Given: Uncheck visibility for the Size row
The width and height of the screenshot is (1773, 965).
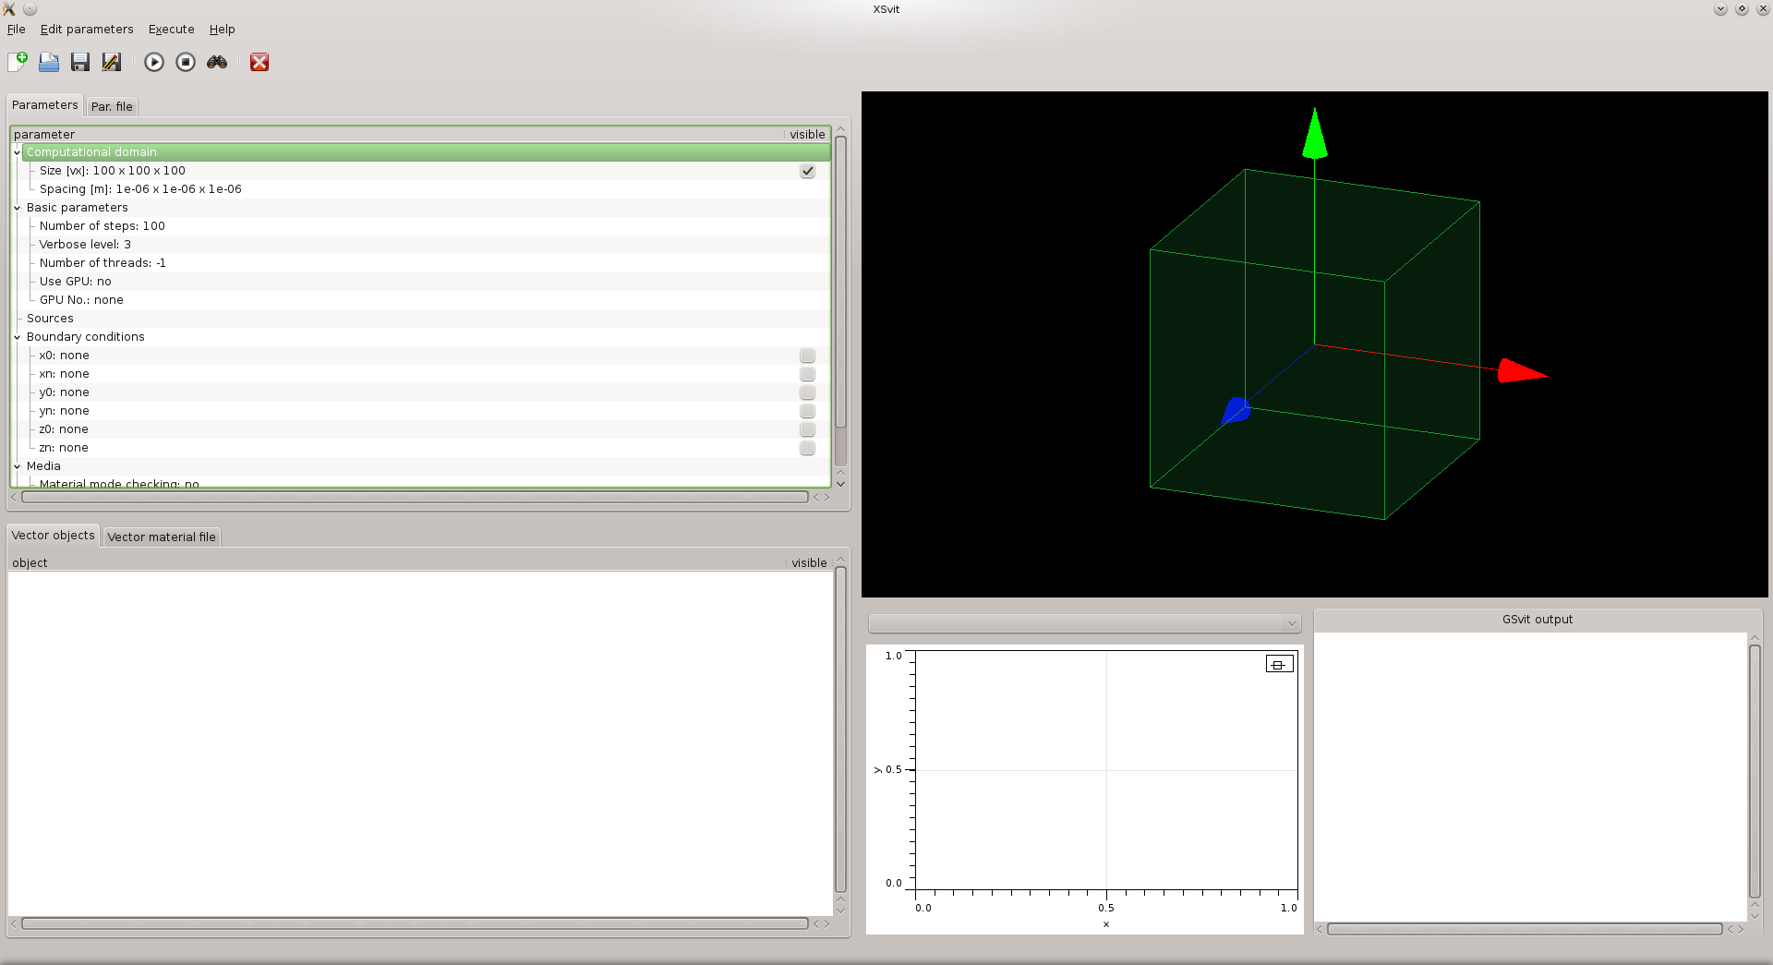Looking at the screenshot, I should tap(807, 171).
